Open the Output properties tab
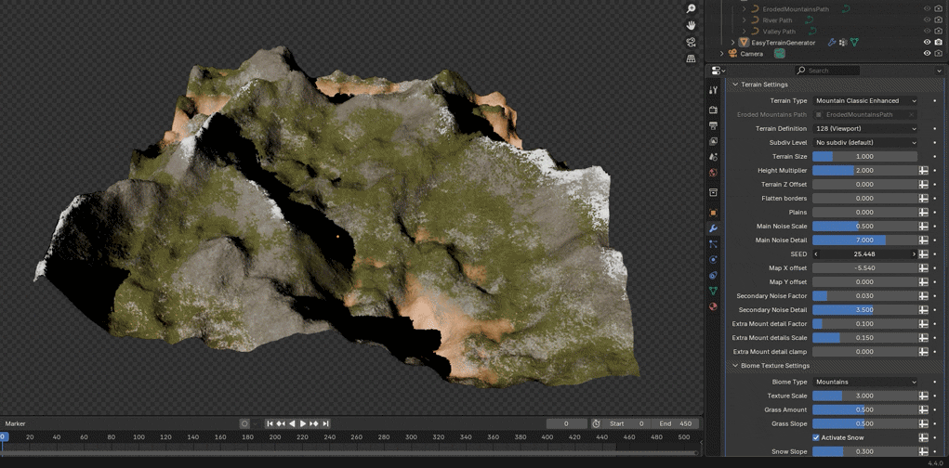 713,125
